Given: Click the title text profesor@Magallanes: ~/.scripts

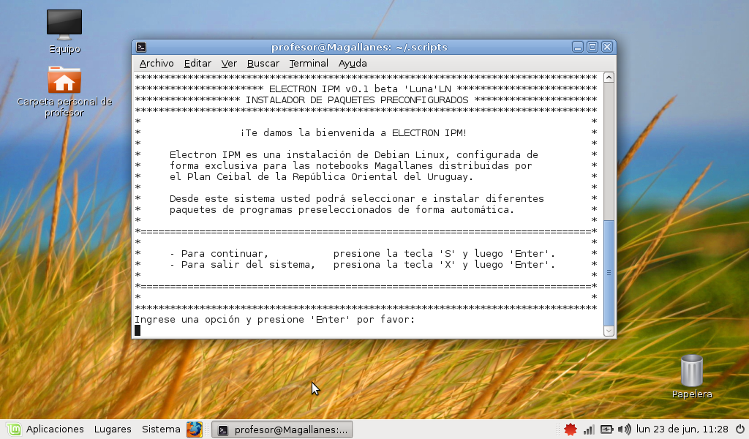Looking at the screenshot, I should (359, 48).
